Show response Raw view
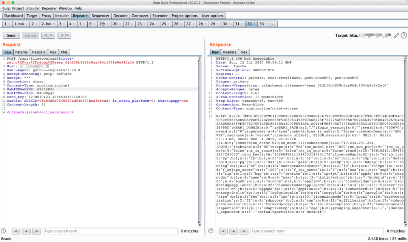This screenshot has height=242, width=408. (x=215, y=52)
